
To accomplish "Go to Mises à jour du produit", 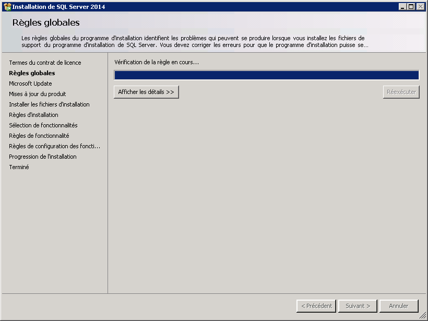I will tap(37, 94).
